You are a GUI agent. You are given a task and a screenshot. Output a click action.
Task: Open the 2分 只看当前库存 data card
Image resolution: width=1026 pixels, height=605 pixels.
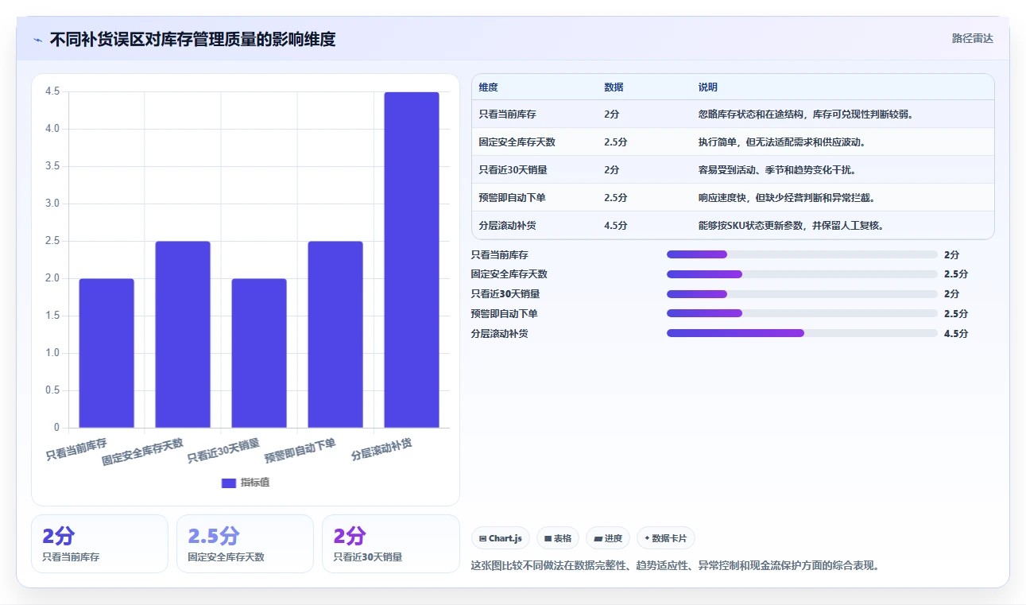point(99,544)
